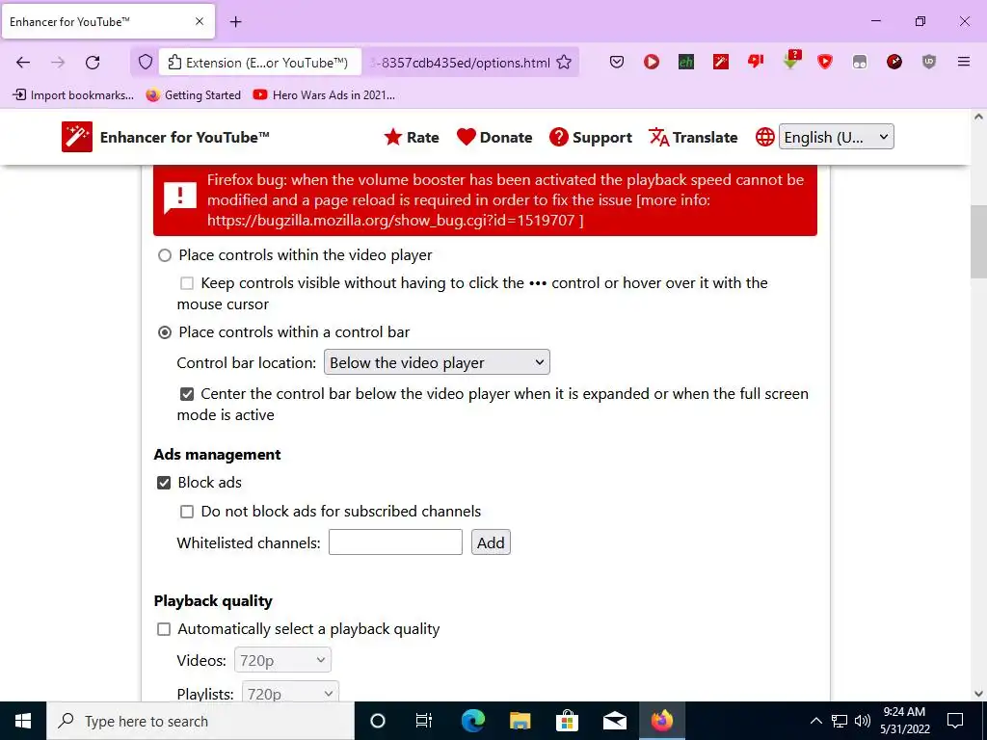
Task: Click the Firefox taskbar icon
Action: point(662,721)
